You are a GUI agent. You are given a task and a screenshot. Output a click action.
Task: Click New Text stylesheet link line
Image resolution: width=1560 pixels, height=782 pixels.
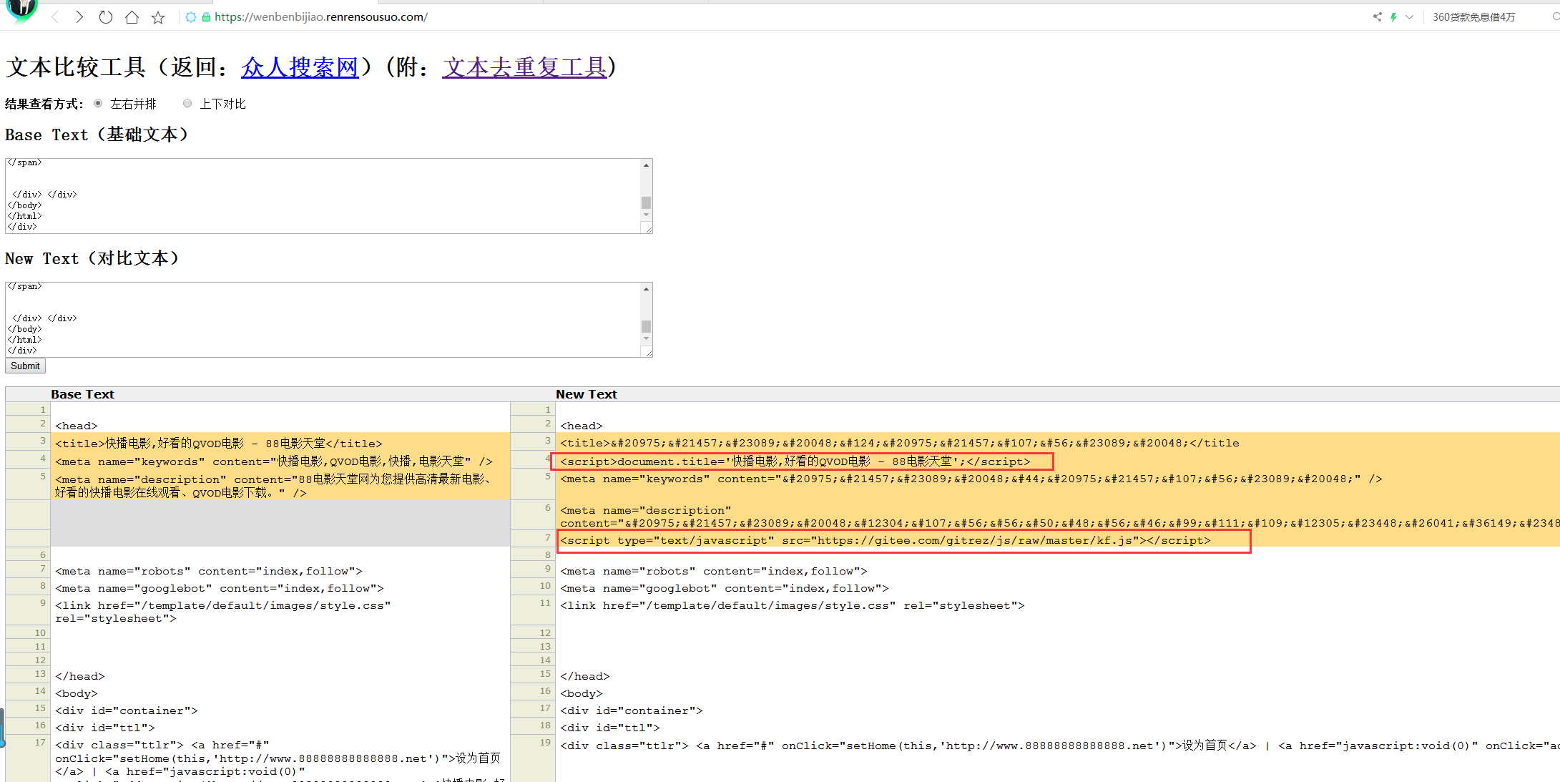click(793, 605)
